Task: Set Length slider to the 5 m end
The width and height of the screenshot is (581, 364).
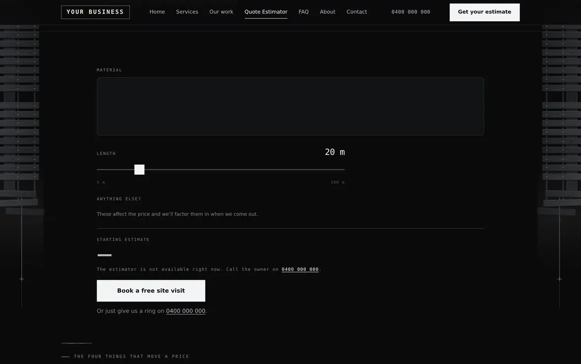Action: (97, 169)
